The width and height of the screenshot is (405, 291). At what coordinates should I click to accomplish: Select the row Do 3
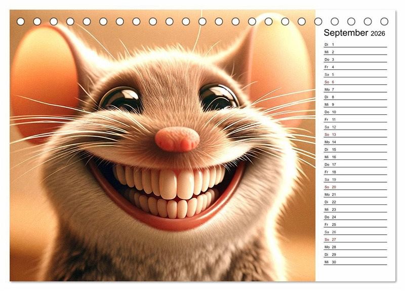[x=355, y=59]
